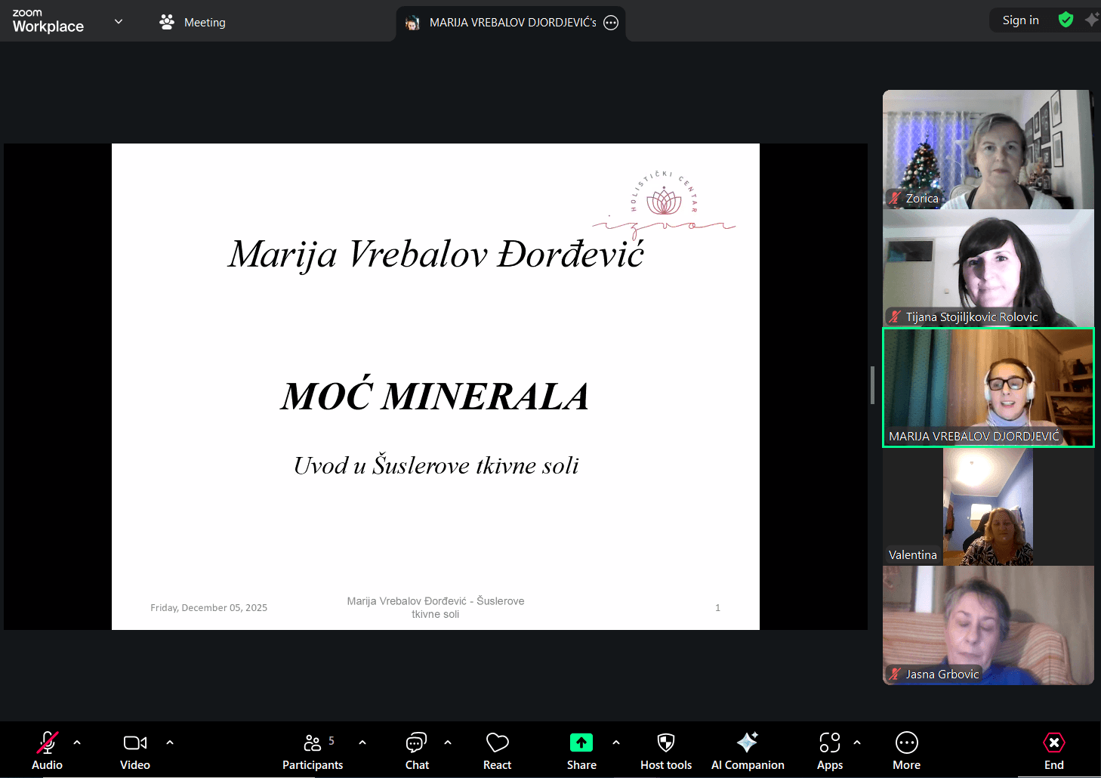Expand share options arrow beside Share
This screenshot has height=778, width=1101.
pyautogui.click(x=616, y=742)
